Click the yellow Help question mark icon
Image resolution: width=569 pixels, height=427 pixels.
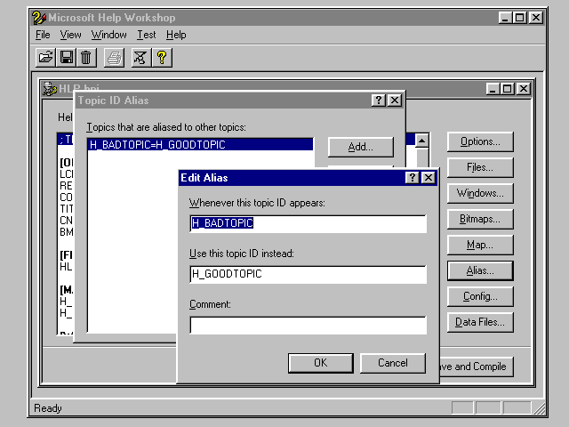point(162,58)
